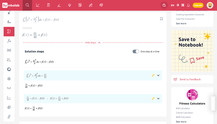Open the notifications bell

pyautogui.click(x=188, y=5)
